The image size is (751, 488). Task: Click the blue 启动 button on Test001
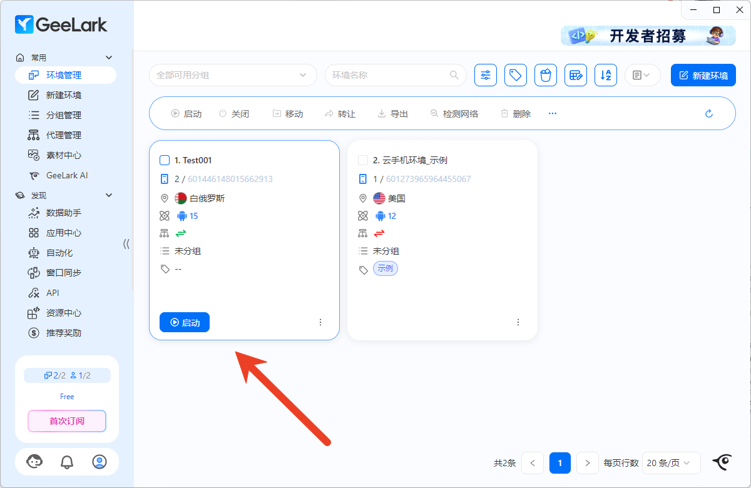coord(185,323)
